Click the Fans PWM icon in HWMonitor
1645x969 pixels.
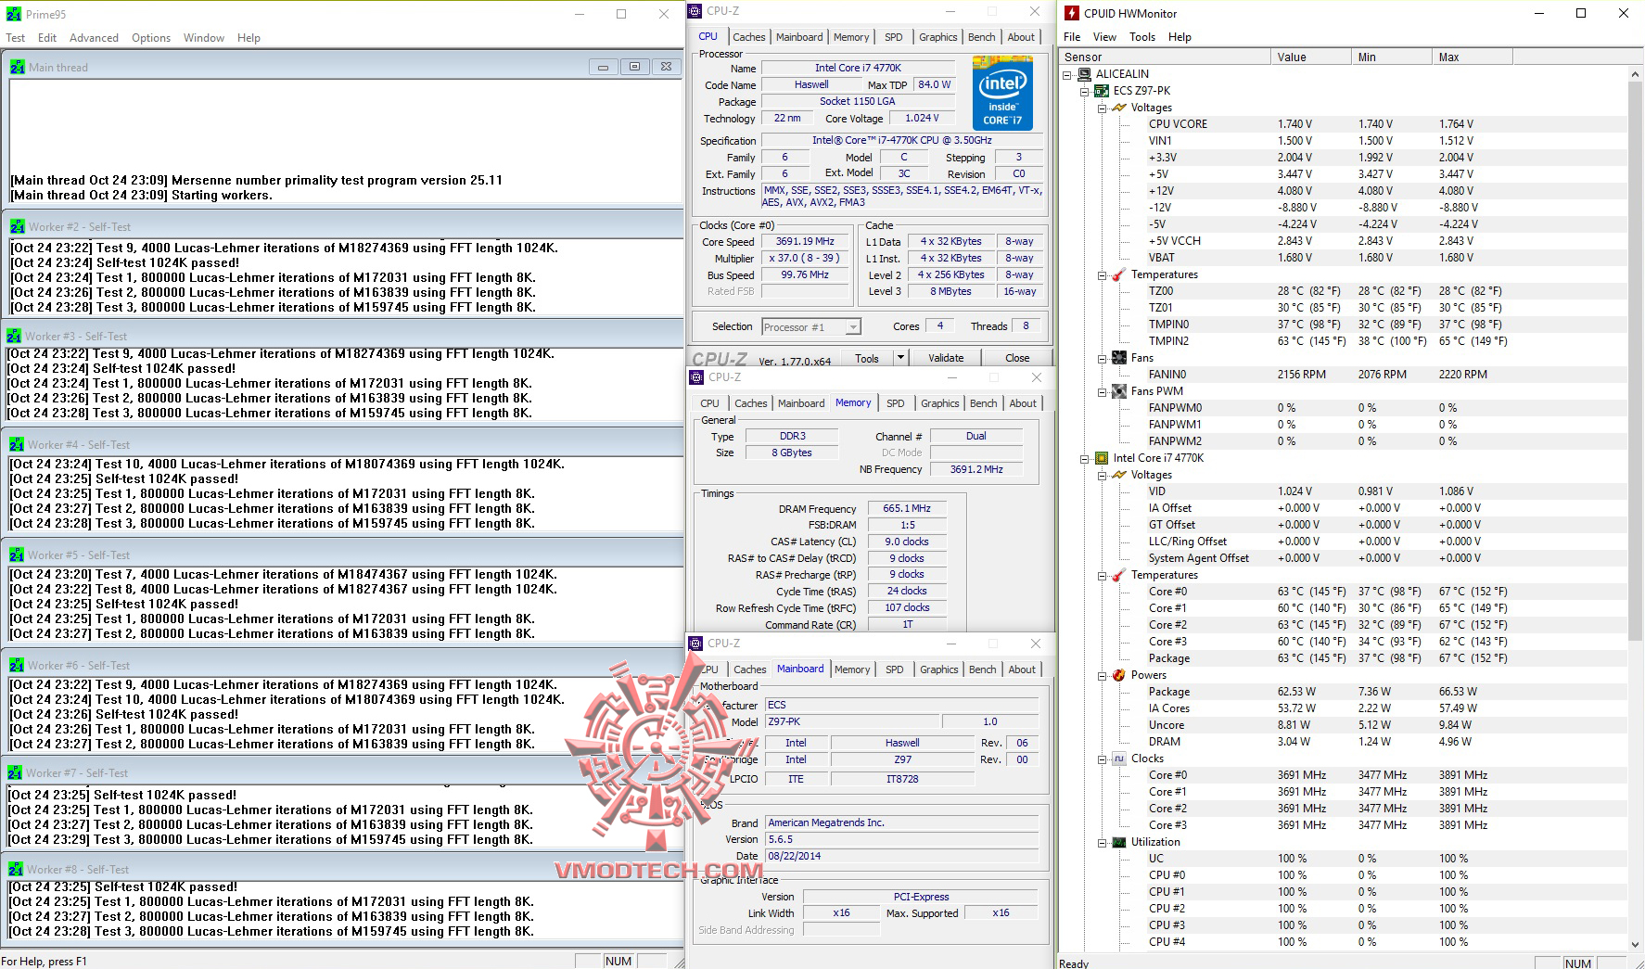coord(1119,391)
